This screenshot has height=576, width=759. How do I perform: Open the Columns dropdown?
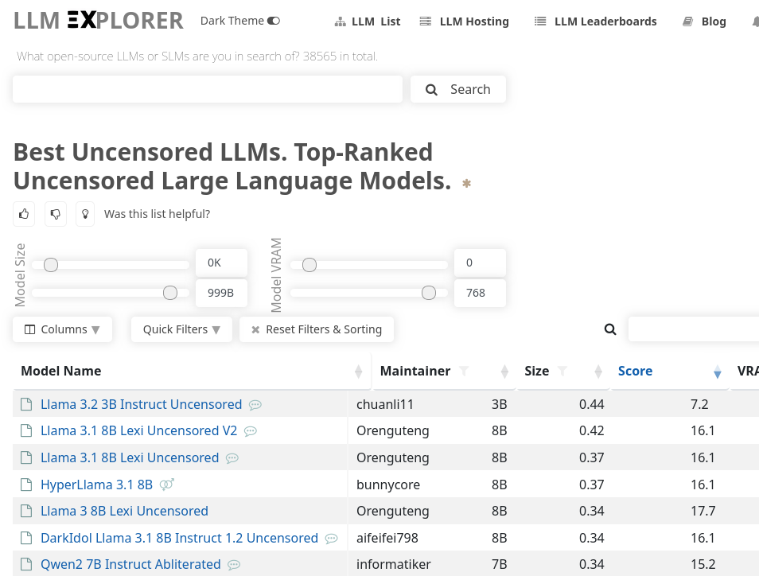[x=62, y=329]
